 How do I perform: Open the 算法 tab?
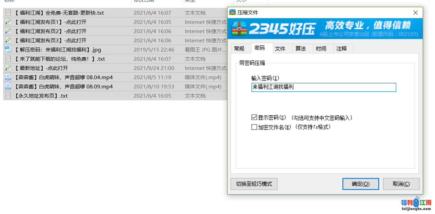click(301, 49)
